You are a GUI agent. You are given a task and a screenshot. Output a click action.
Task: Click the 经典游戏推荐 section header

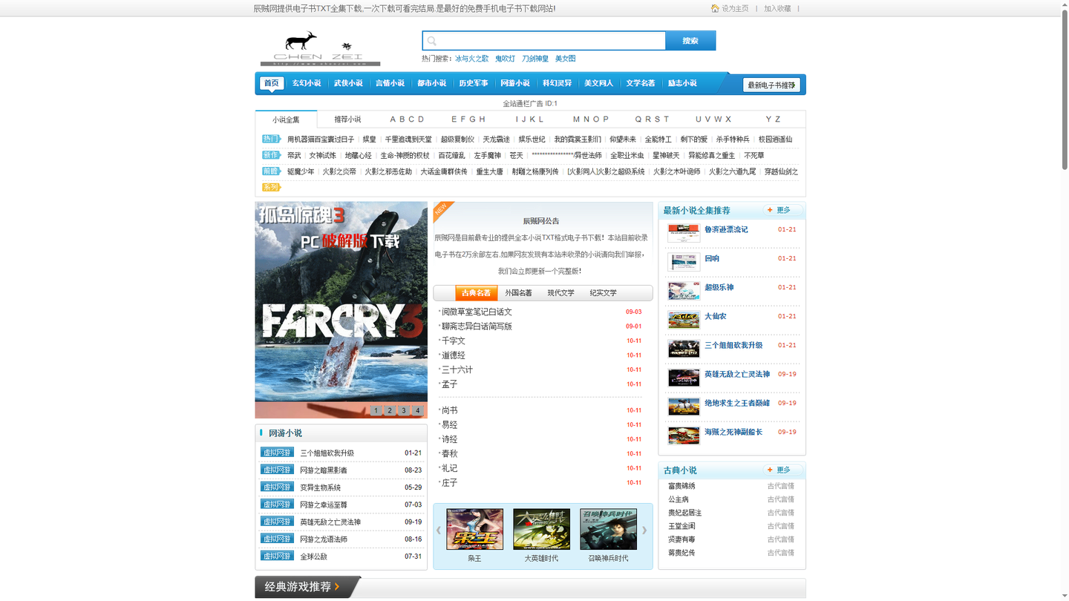302,587
